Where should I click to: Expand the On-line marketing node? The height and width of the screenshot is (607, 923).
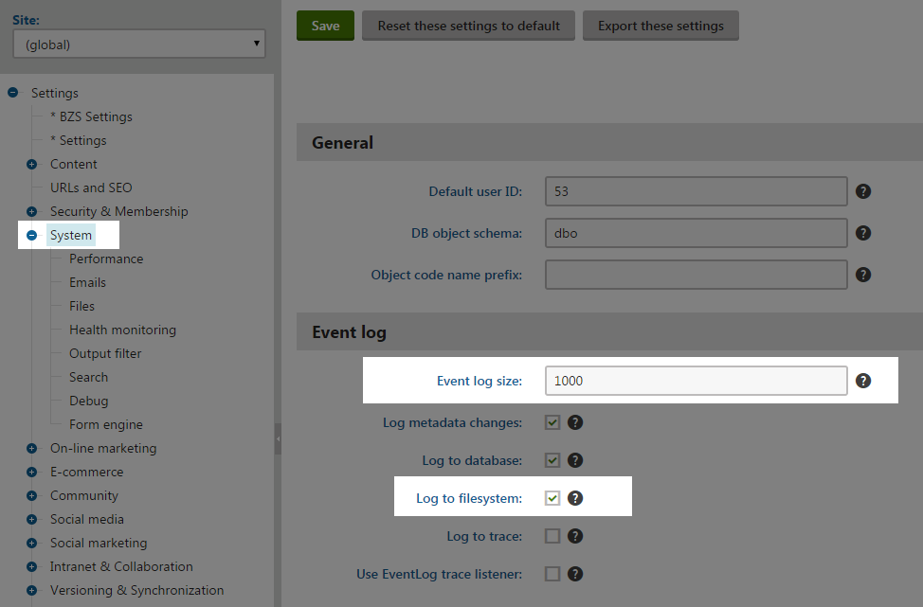point(32,448)
